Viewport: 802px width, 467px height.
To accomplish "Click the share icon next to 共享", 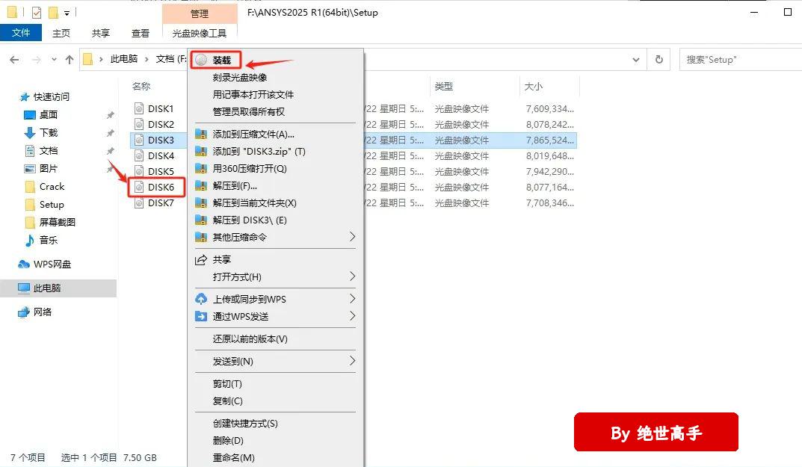I will tap(200, 260).
